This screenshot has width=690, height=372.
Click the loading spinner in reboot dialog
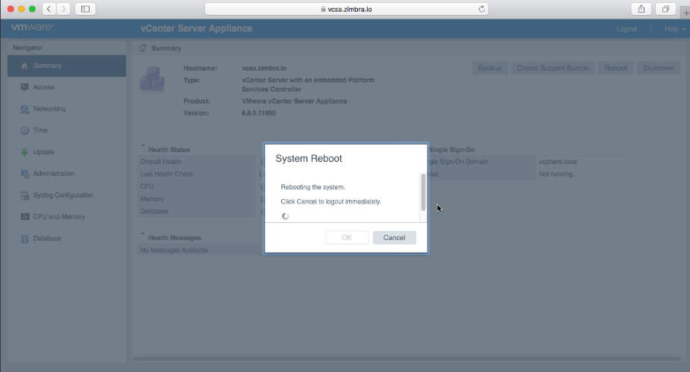(285, 216)
